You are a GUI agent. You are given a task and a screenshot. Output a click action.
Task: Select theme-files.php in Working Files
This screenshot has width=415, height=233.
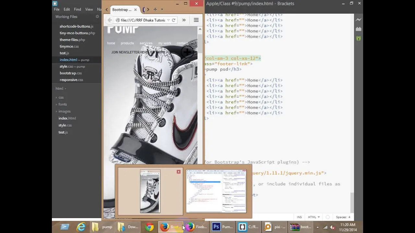point(72,40)
